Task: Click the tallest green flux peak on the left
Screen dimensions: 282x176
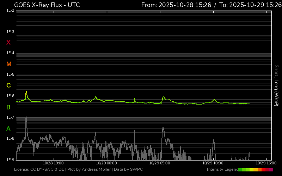Action: tap(26, 92)
